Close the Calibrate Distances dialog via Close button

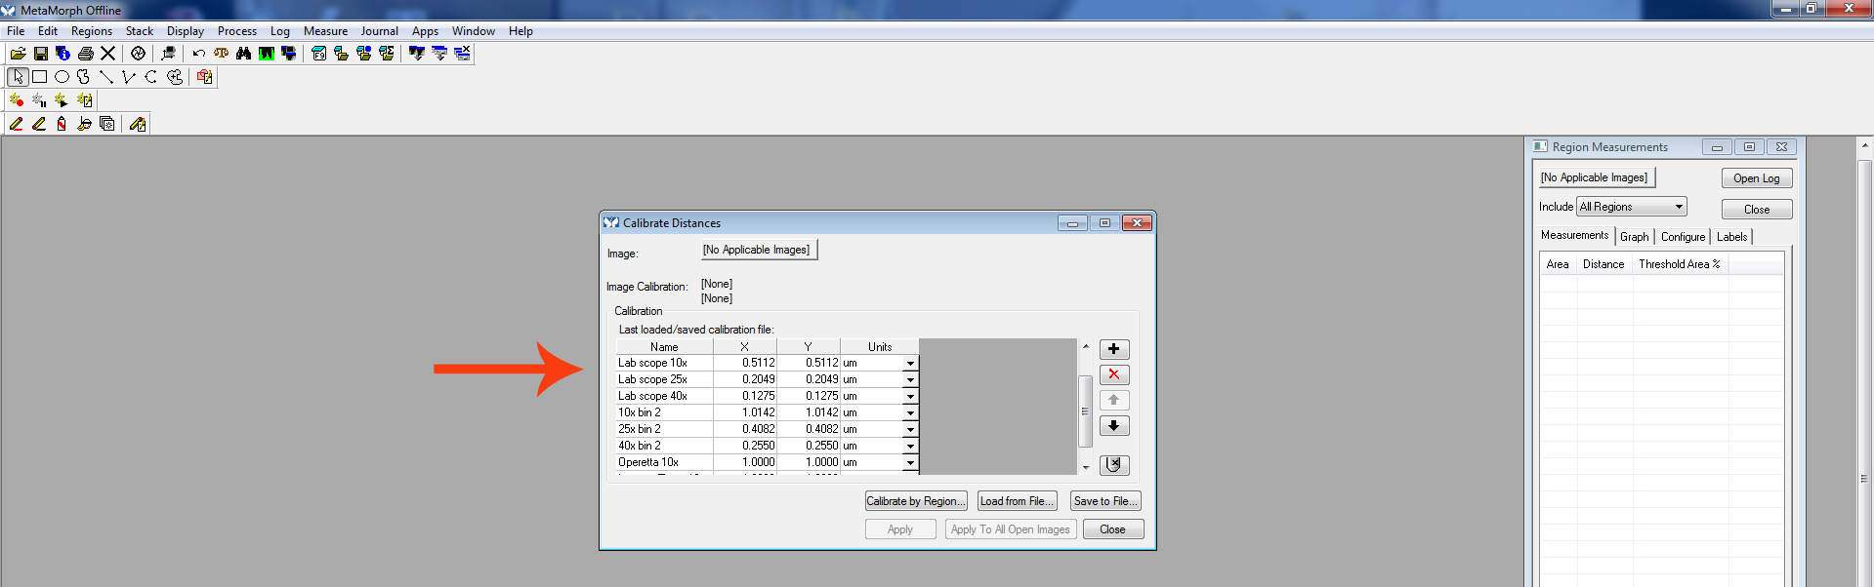click(1113, 529)
